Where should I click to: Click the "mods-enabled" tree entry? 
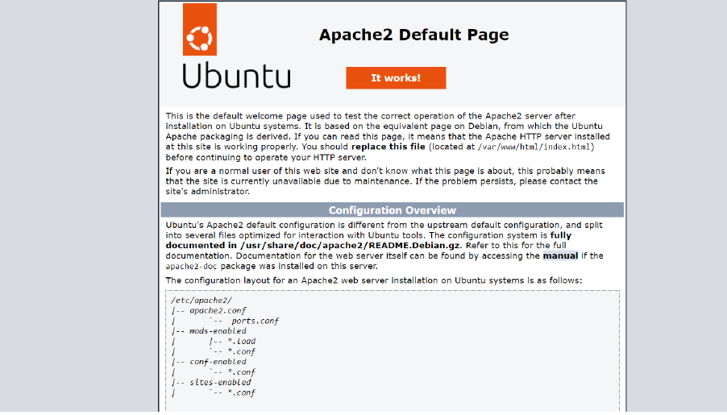click(218, 331)
